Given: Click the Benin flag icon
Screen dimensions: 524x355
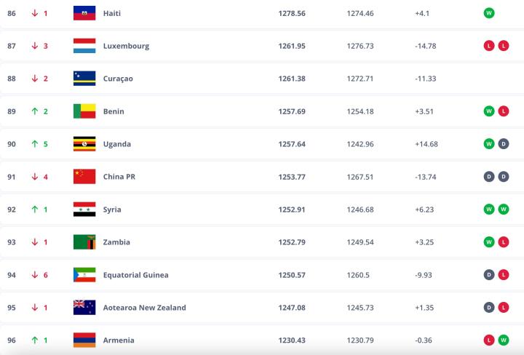Looking at the screenshot, I should (84, 111).
